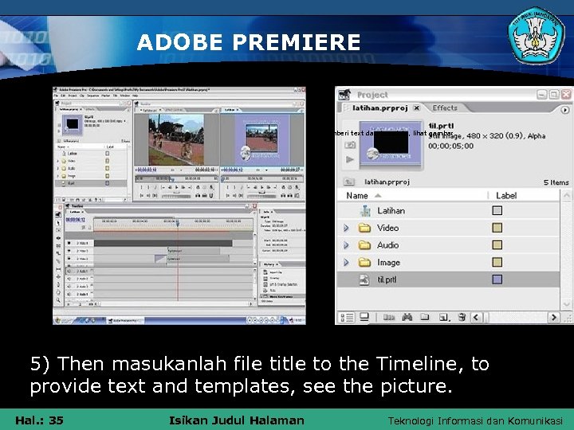The image size is (574, 430).
Task: Click the Latihan sequence icon in enlarged panel
Action: [x=365, y=210]
